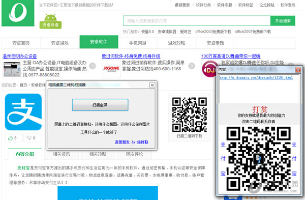Screen dimensions: 305x200
Task: Open the 安卓游戏 nav tab
Action: [x=60, y=43]
